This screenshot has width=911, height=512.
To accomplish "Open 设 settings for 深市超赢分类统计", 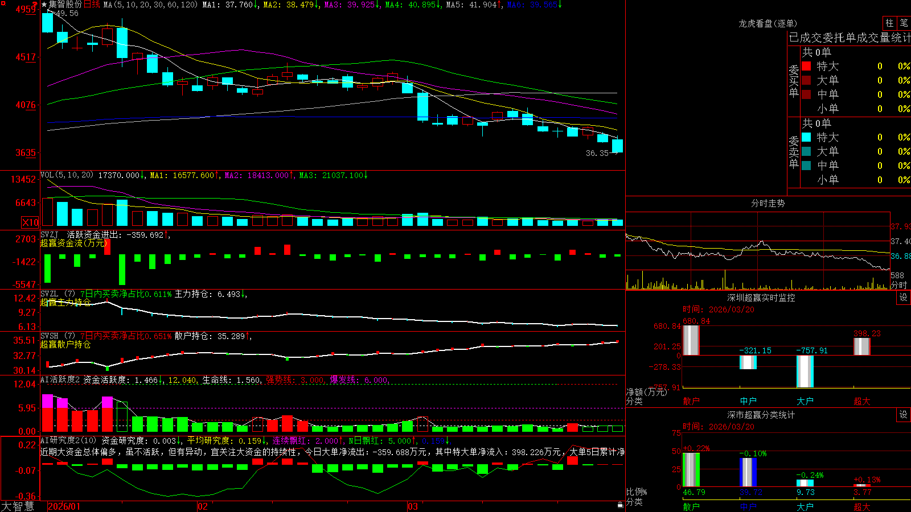I will [904, 415].
